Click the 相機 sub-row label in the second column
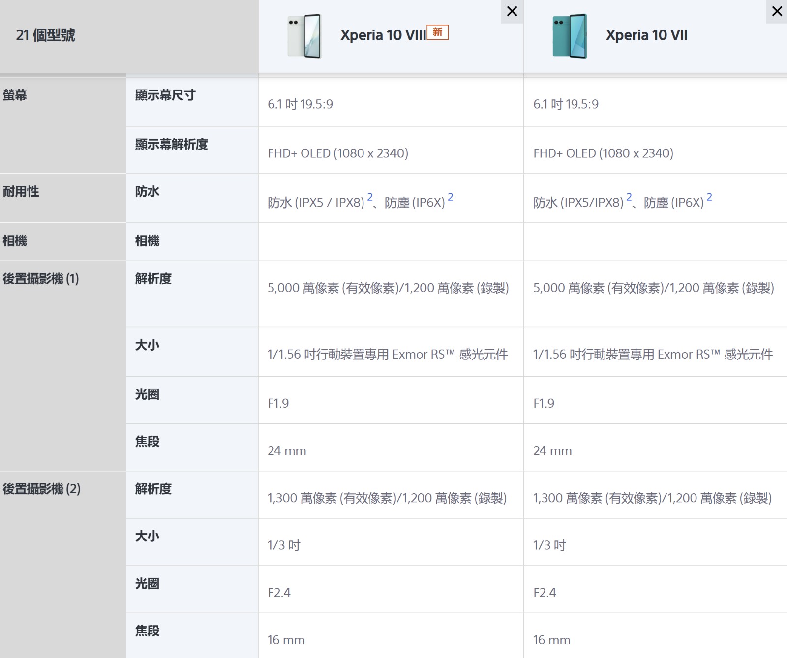Viewport: 787px width, 658px height. (x=148, y=241)
